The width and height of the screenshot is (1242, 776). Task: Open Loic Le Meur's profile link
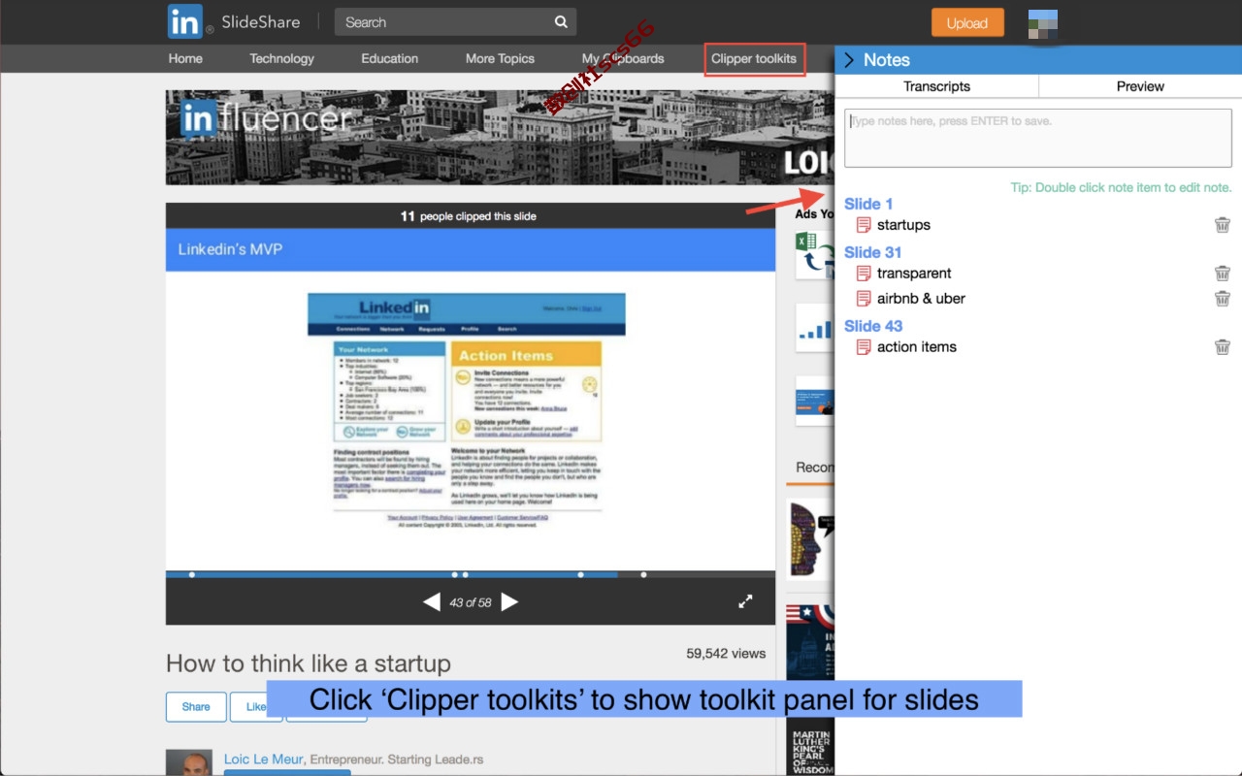264,760
